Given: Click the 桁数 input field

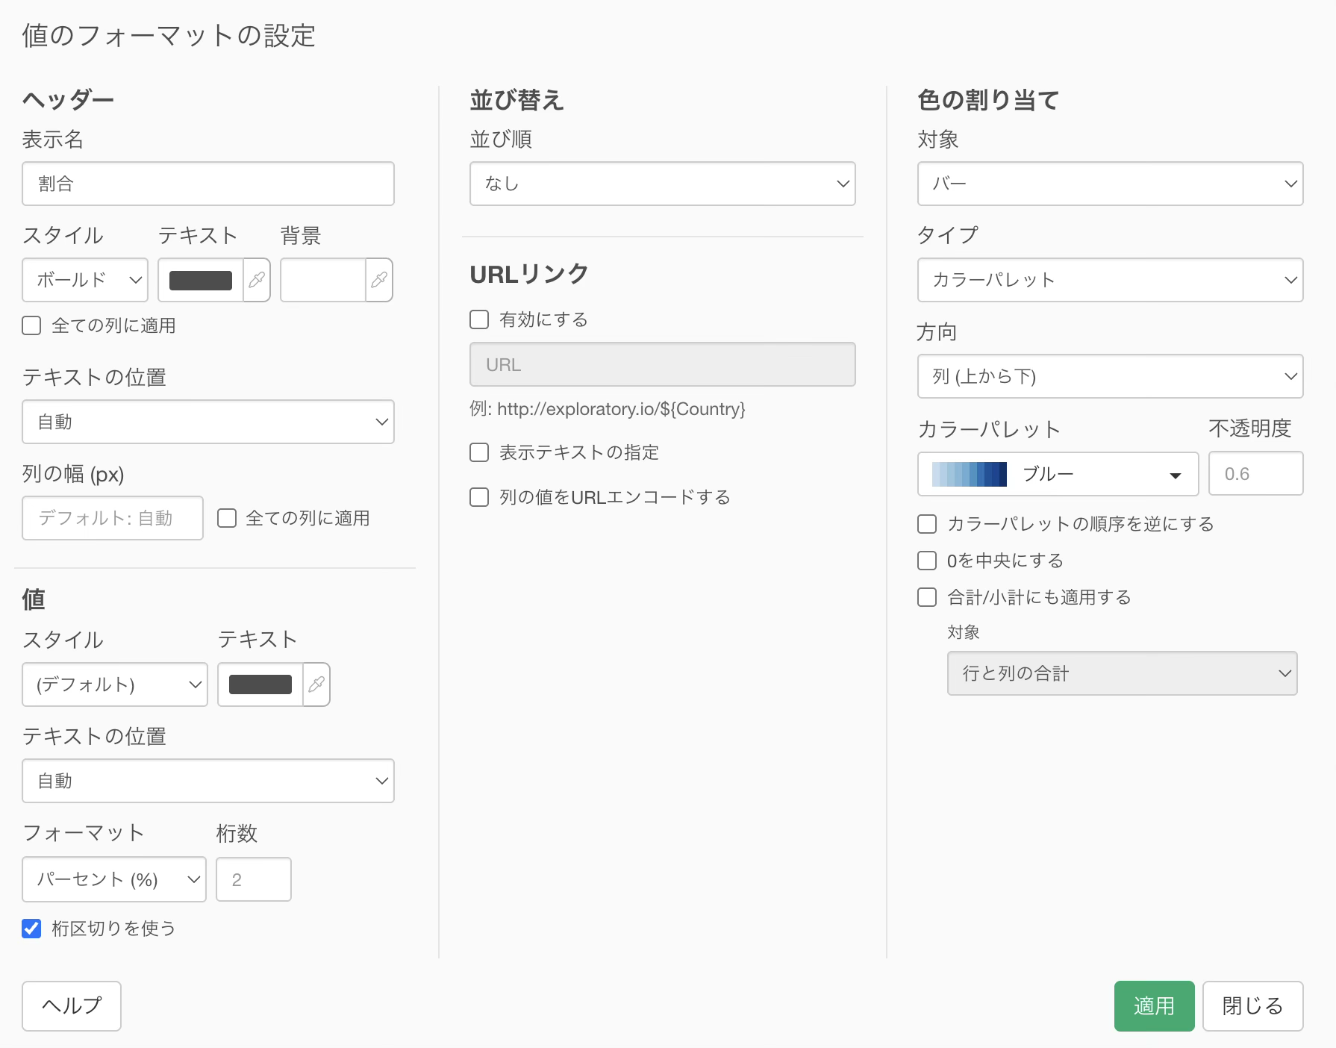Looking at the screenshot, I should (254, 879).
